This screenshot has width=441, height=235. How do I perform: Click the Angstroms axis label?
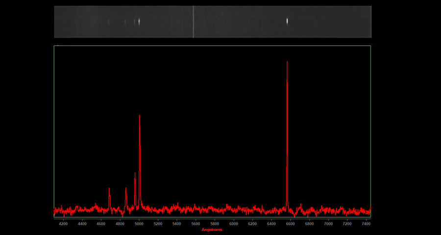212,230
